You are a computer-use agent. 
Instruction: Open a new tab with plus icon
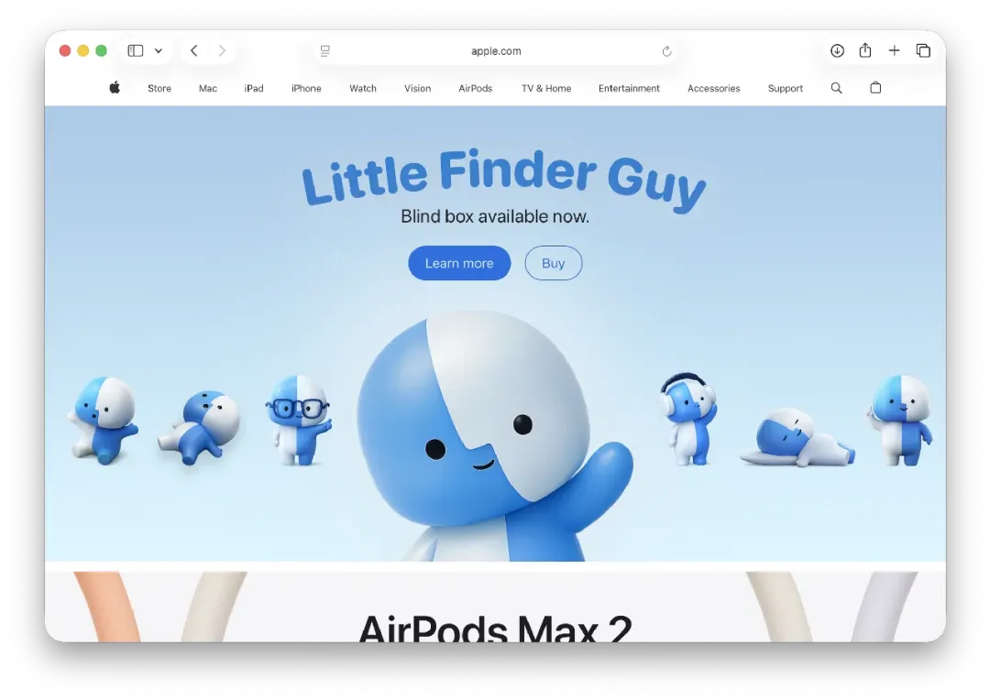[x=894, y=51]
